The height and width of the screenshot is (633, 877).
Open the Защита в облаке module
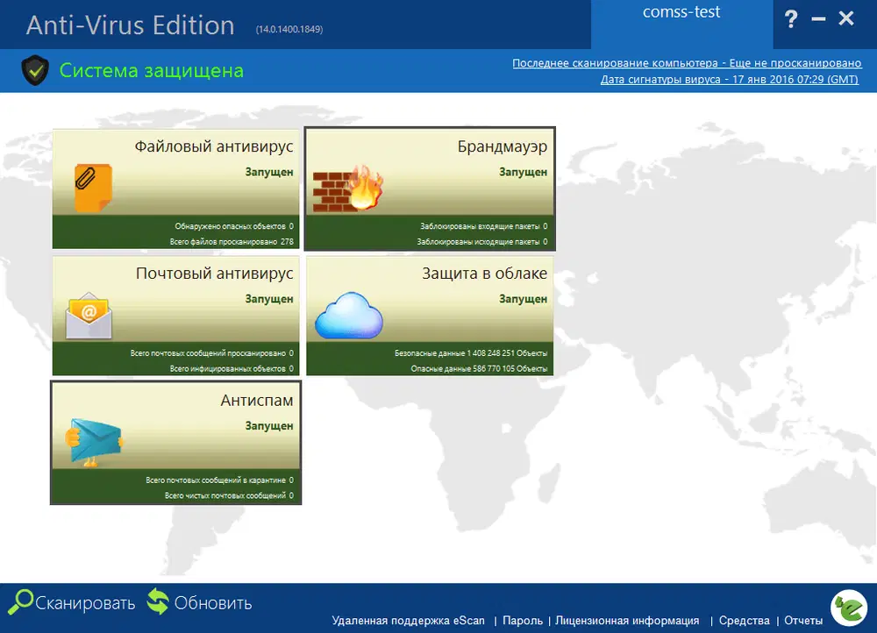point(430,316)
